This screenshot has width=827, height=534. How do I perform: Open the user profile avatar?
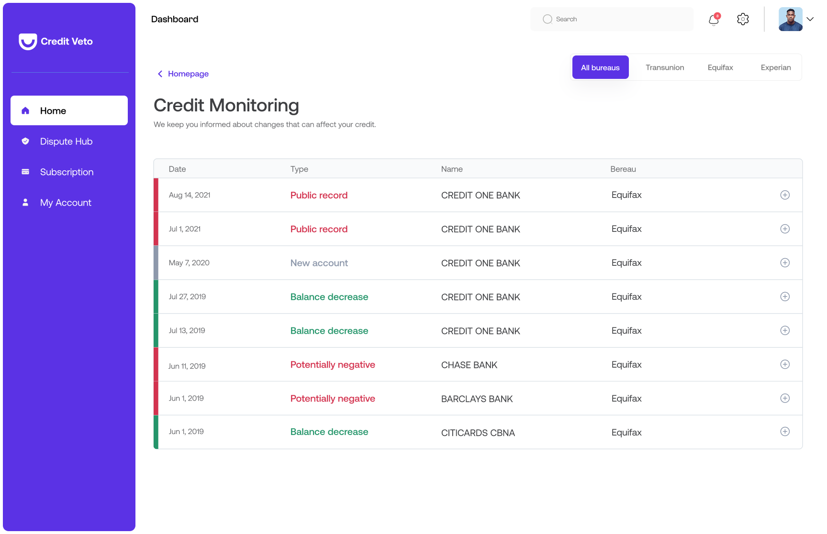tap(791, 19)
